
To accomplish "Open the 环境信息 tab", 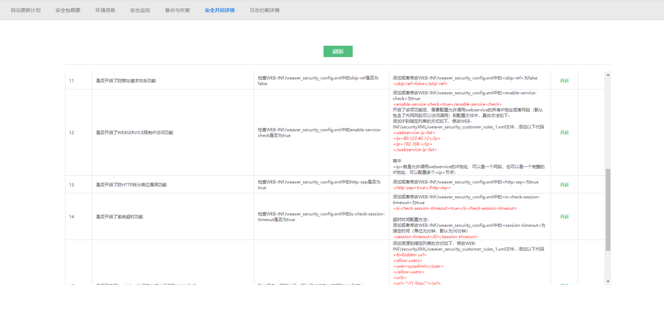I will [105, 10].
